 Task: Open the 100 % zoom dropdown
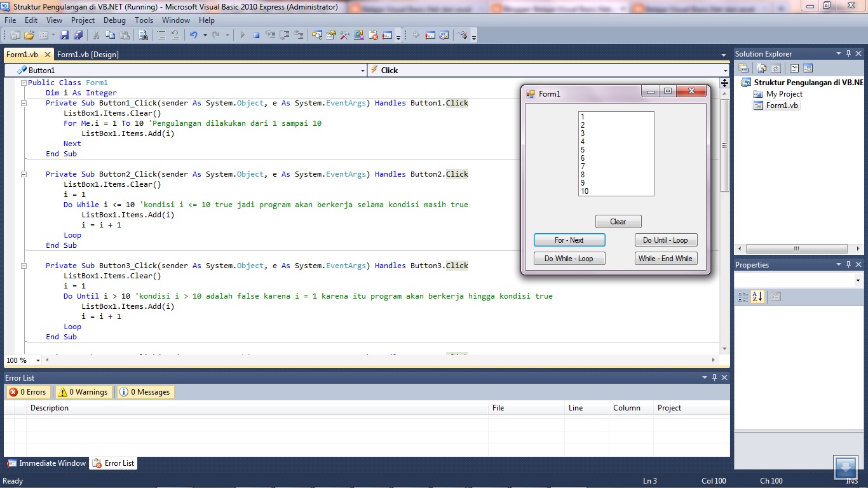(x=38, y=360)
